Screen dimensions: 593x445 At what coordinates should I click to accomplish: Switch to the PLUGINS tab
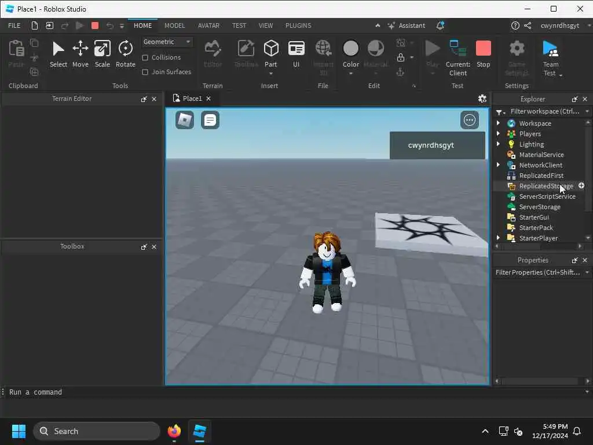298,25
